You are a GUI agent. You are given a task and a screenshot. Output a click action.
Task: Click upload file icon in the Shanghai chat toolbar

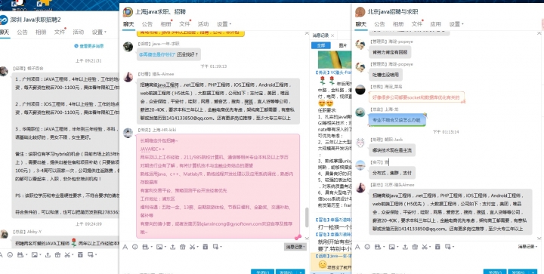tap(172, 247)
